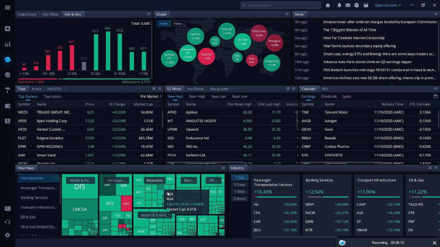
Task: Select the MEDS row in Top Gainers
Action: (x=89, y=112)
